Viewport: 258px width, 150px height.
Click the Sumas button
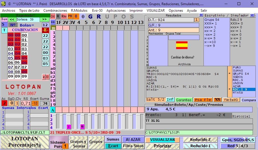(113, 139)
